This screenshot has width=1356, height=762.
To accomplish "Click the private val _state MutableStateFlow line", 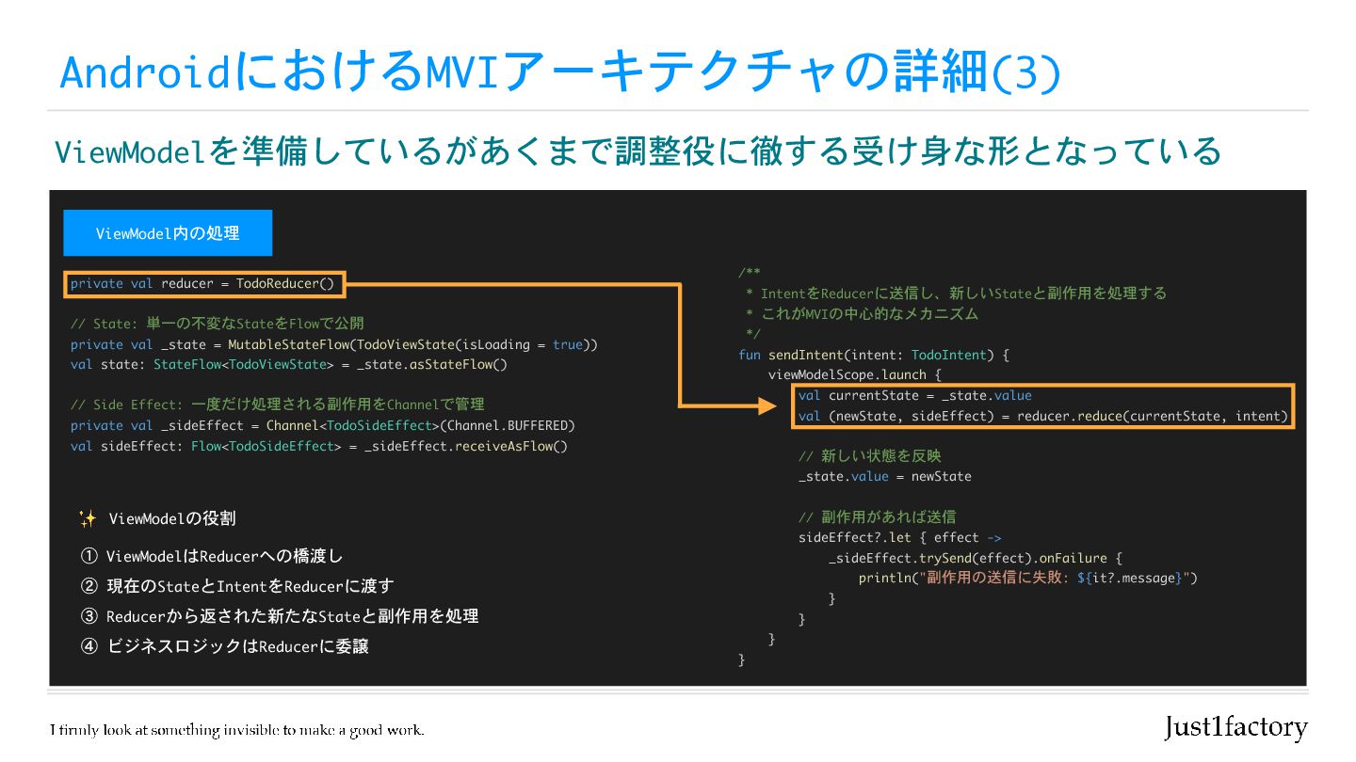I will pos(334,344).
